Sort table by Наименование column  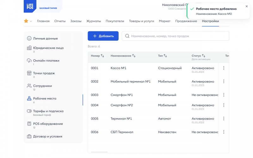(134, 56)
